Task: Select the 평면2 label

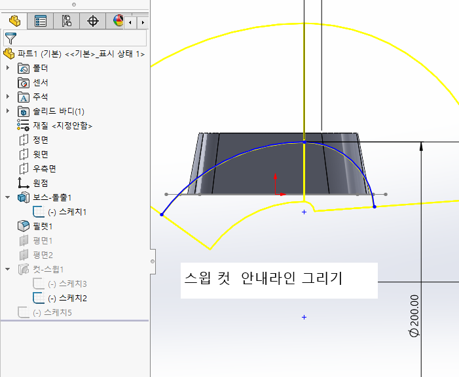Action: click(43, 255)
